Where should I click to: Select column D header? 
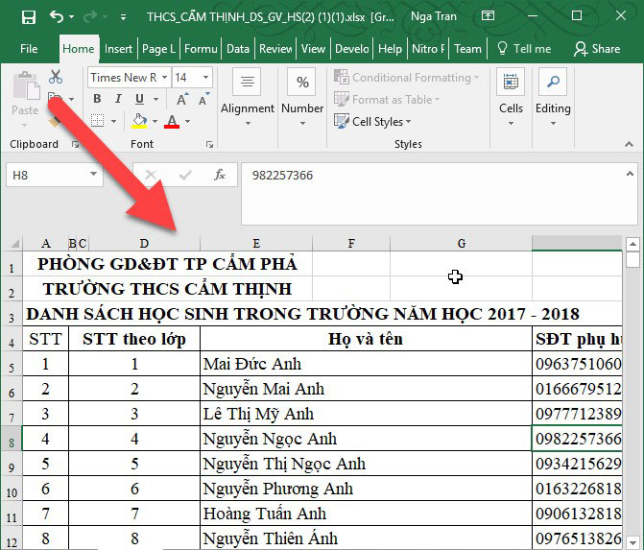pos(144,244)
